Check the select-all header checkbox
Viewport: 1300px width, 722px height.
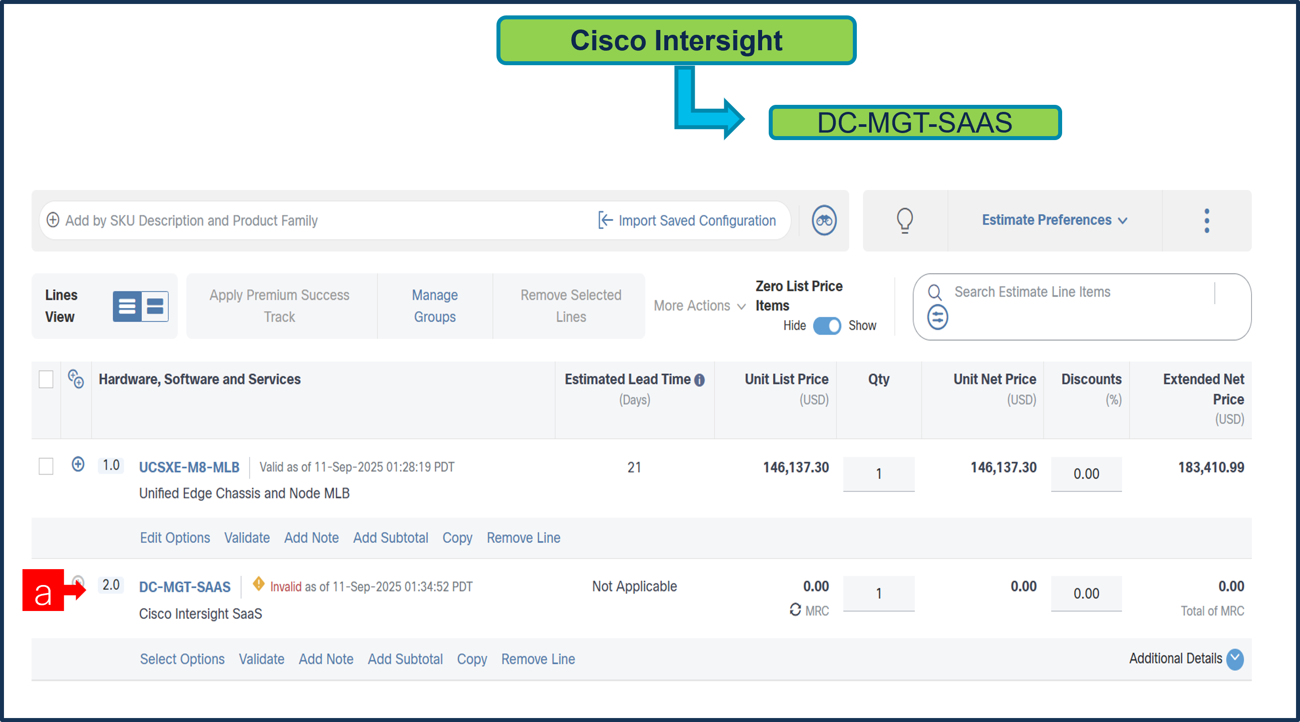coord(46,379)
